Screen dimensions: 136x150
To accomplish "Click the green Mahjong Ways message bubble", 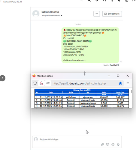I will click(x=90, y=45).
